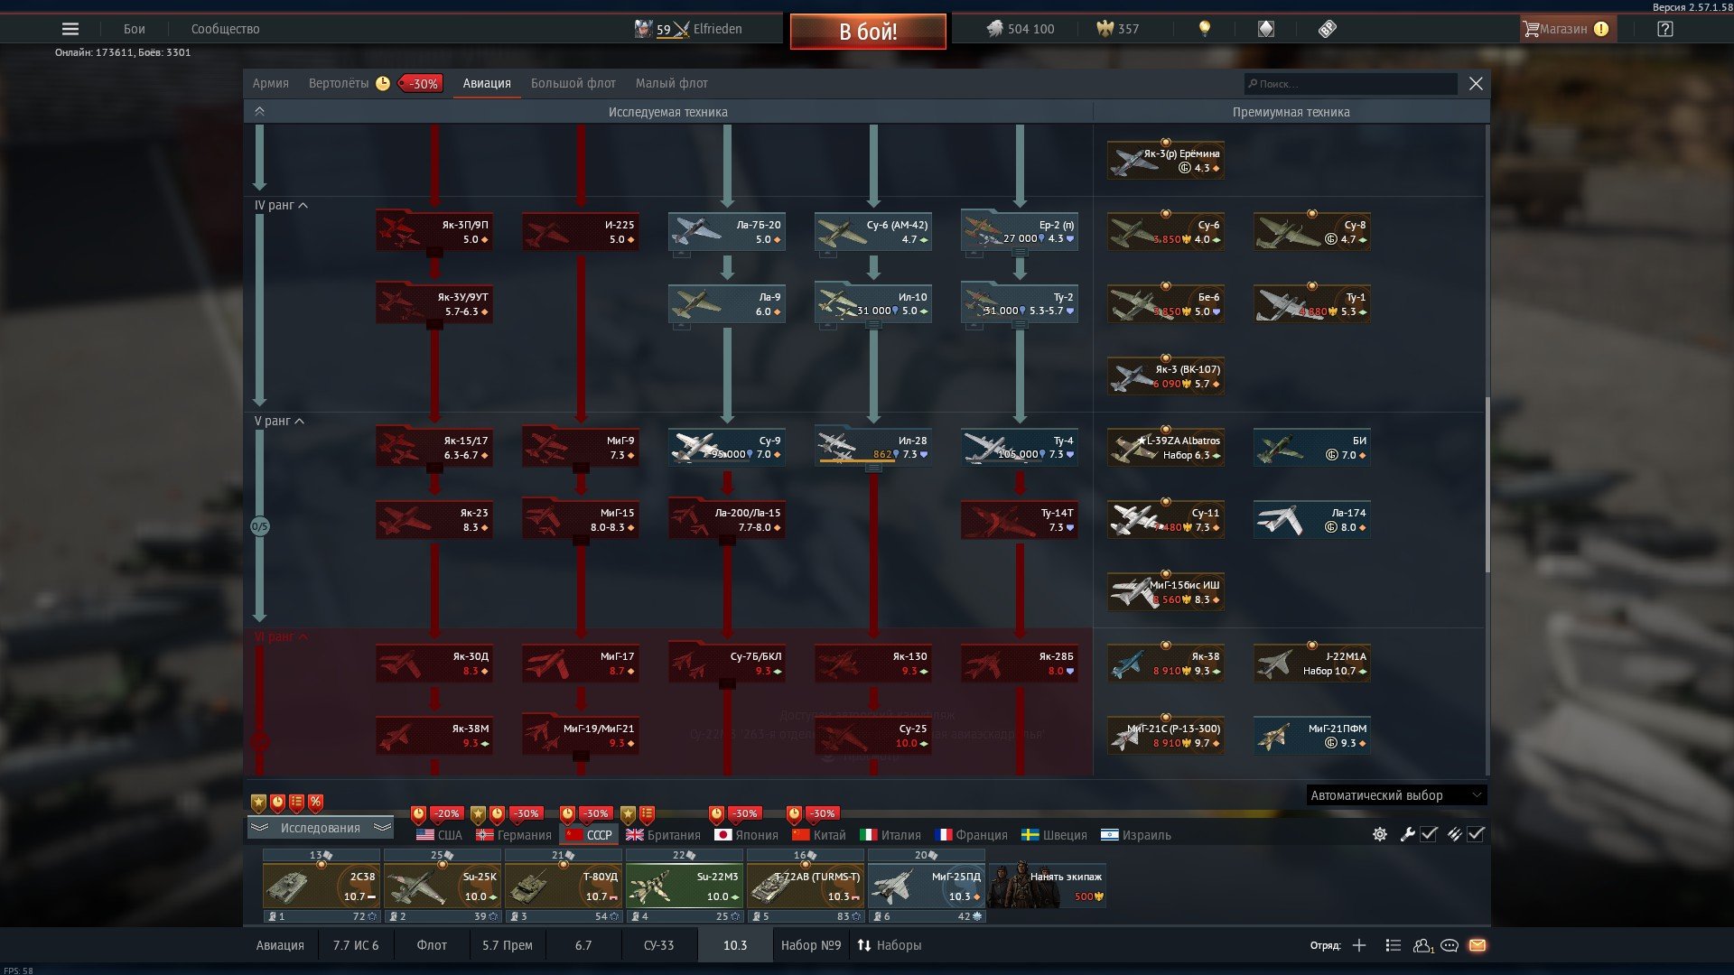Screen dimensions: 1734x975
Task: Open the Магазин shop button
Action: [x=1566, y=29]
